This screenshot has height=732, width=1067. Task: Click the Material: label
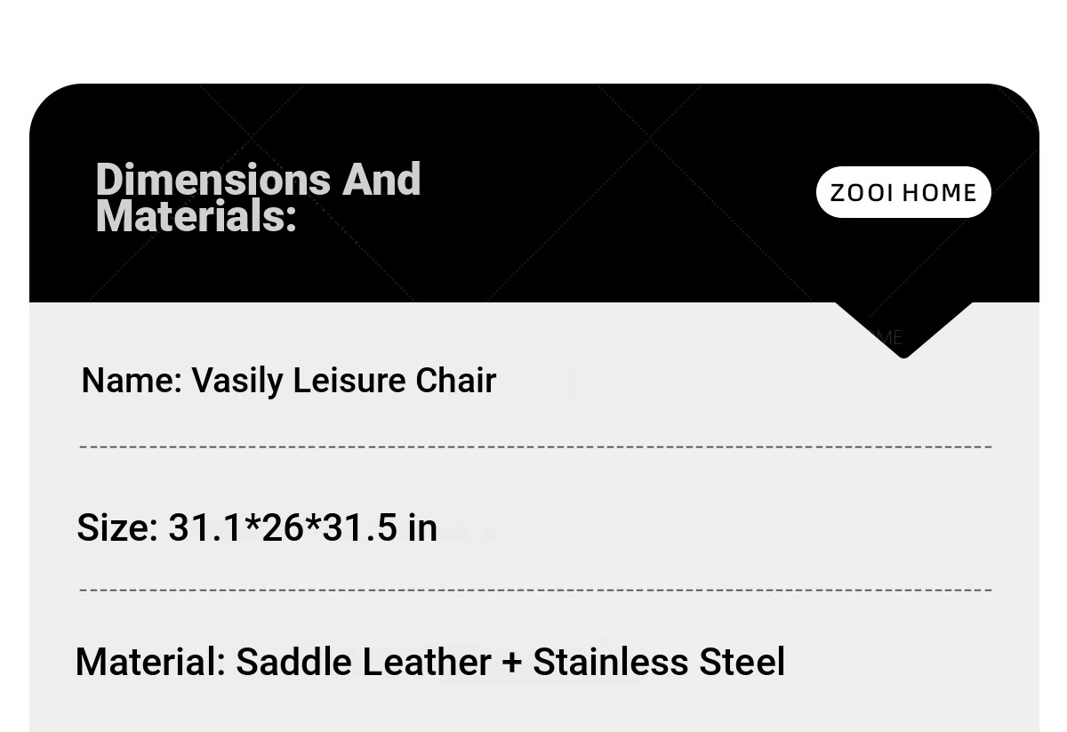click(151, 663)
